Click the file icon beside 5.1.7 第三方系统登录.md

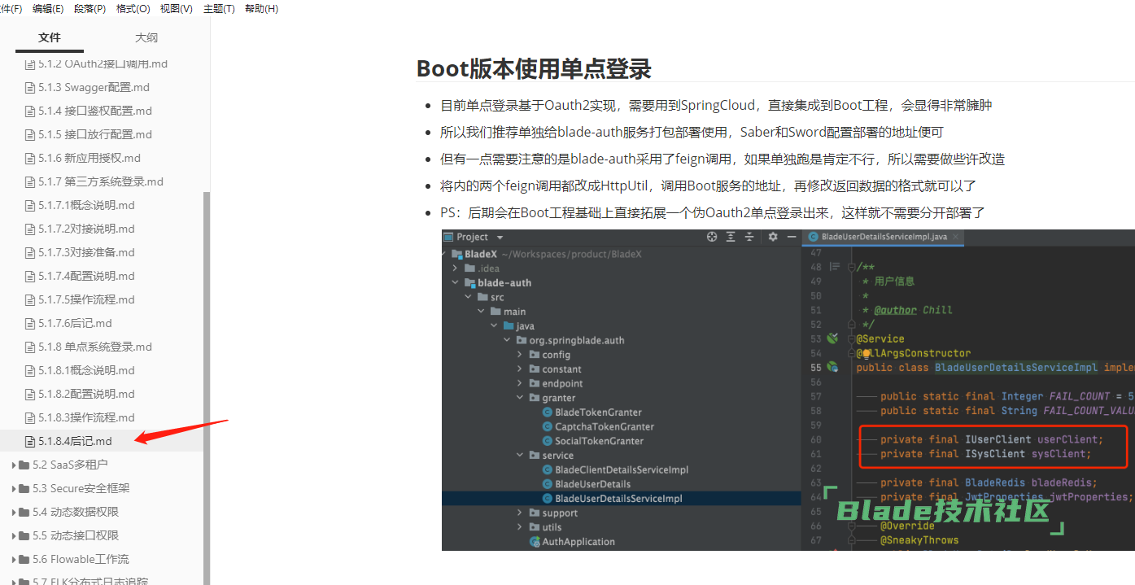tap(29, 181)
